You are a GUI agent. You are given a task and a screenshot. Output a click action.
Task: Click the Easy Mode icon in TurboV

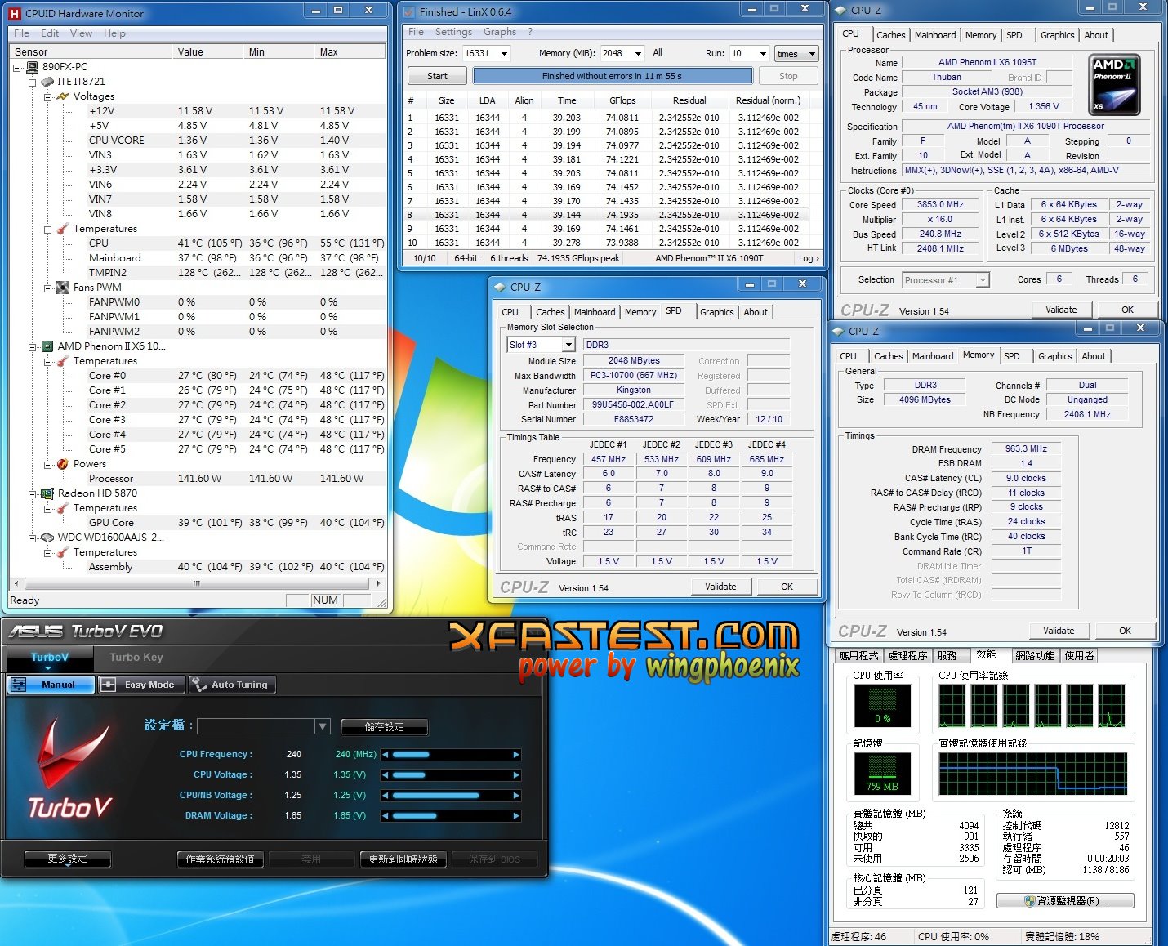(x=109, y=685)
